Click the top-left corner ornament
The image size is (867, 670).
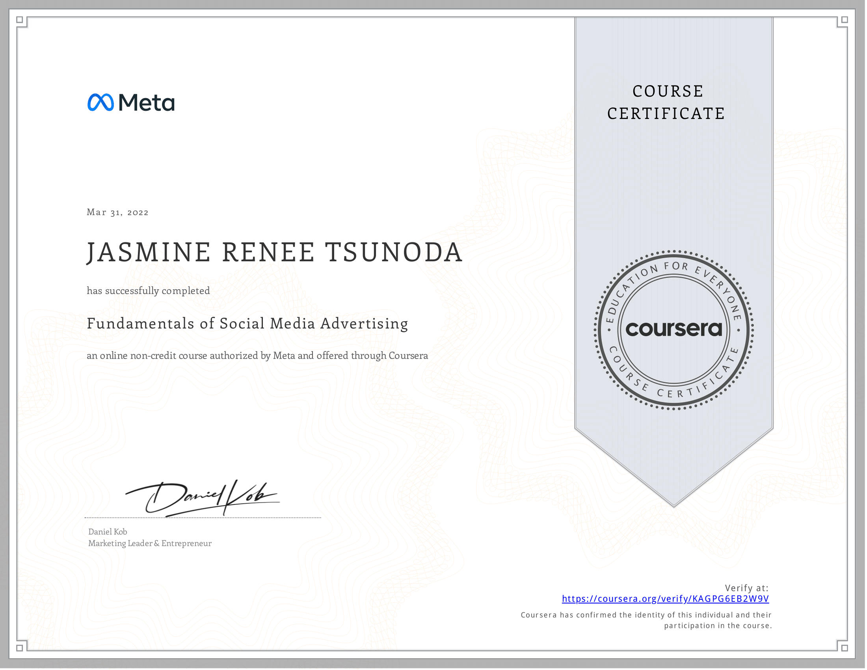pos(20,20)
